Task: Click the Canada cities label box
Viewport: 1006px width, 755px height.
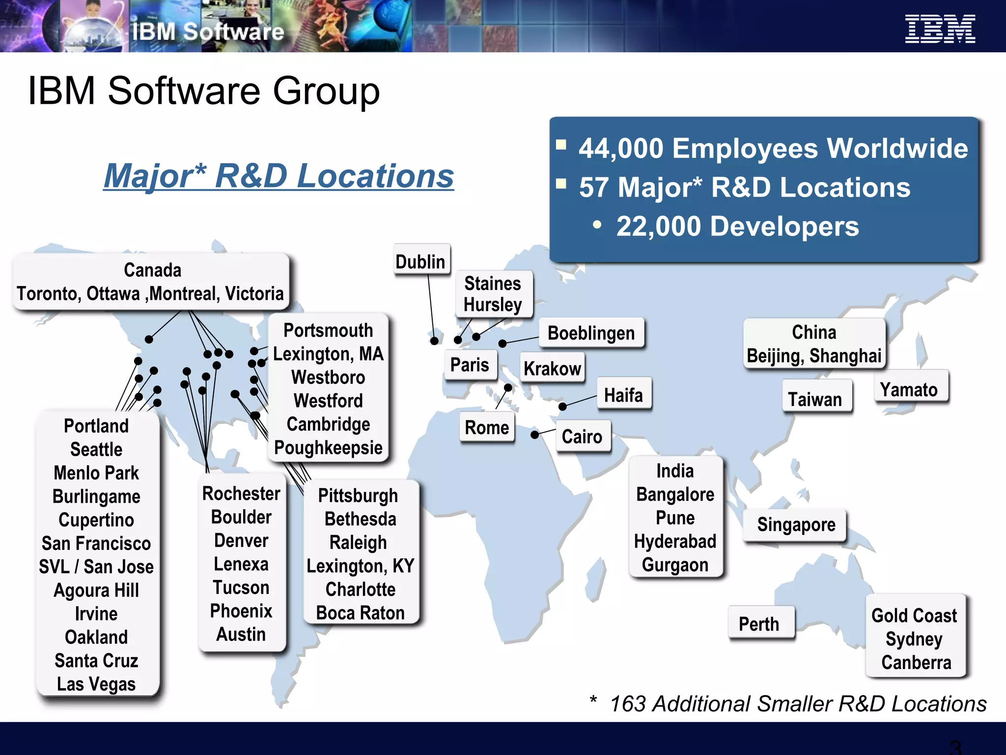Action: [x=150, y=282]
